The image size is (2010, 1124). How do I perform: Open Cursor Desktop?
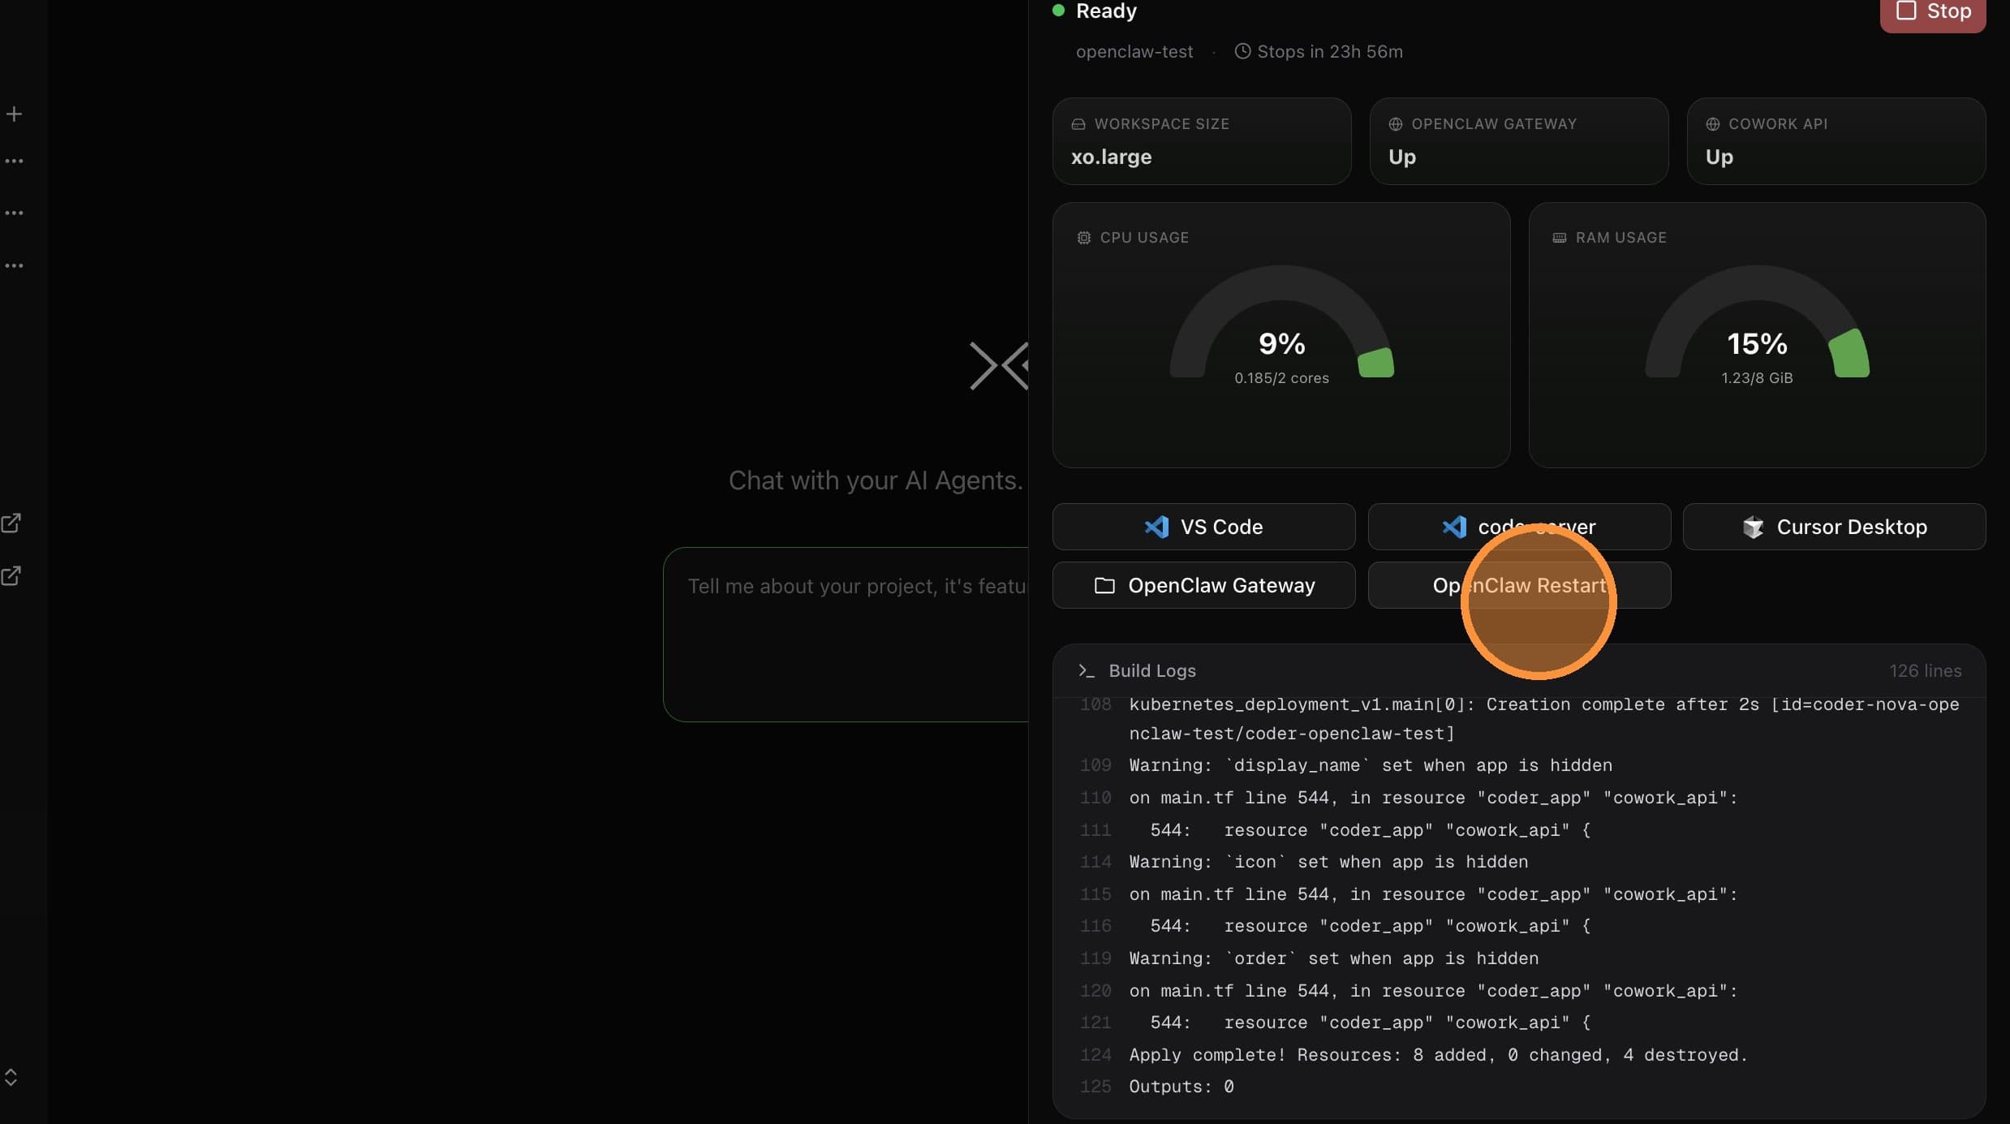1834,527
